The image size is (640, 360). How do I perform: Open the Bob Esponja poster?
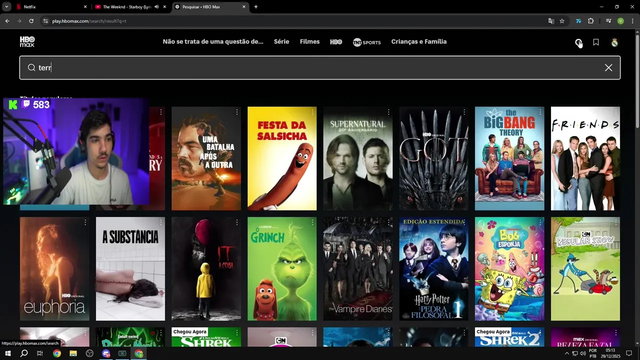point(509,268)
